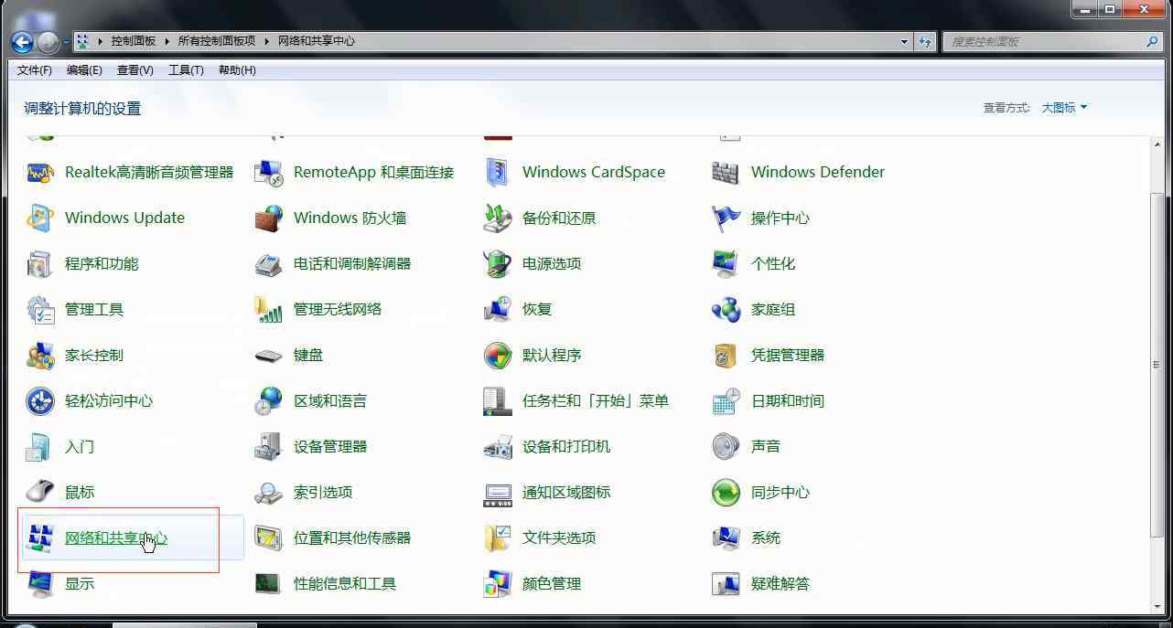Image resolution: width=1173 pixels, height=628 pixels.
Task: Click the scrollbar up arrow
Action: [1157, 144]
